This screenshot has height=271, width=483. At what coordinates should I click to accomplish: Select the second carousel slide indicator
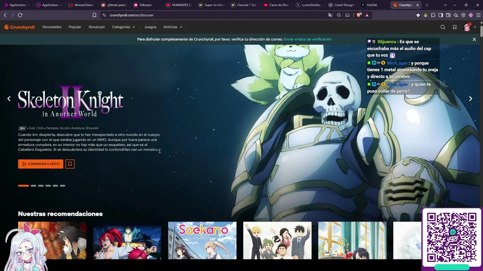(34, 186)
